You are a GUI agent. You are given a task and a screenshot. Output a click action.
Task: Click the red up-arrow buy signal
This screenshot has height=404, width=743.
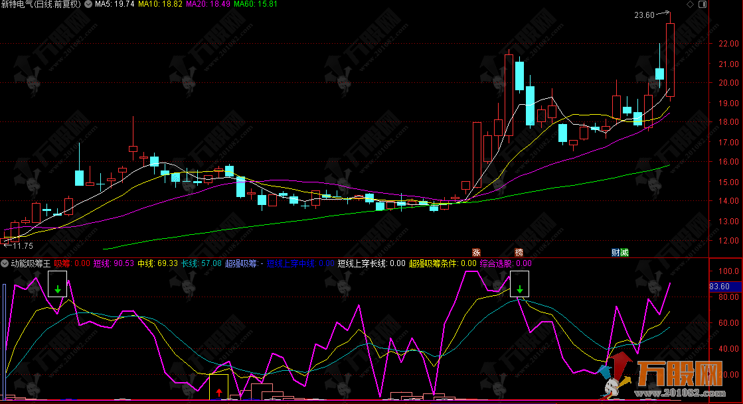218,392
